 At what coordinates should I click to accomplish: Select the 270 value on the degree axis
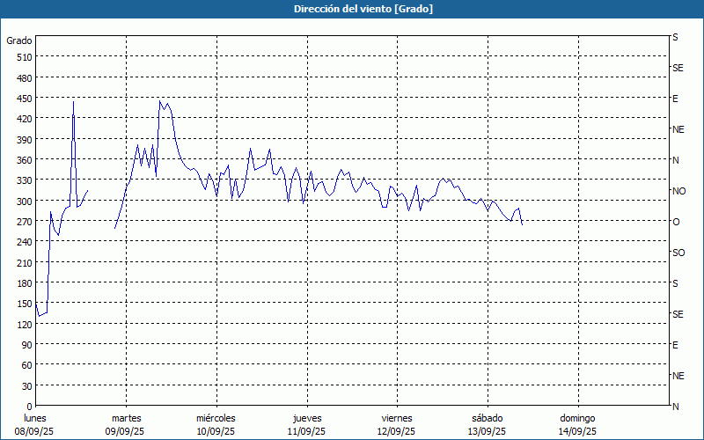pos(26,222)
